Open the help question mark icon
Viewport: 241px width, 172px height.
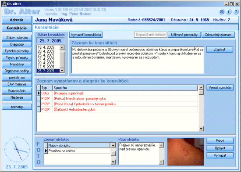pyautogui.click(x=236, y=12)
